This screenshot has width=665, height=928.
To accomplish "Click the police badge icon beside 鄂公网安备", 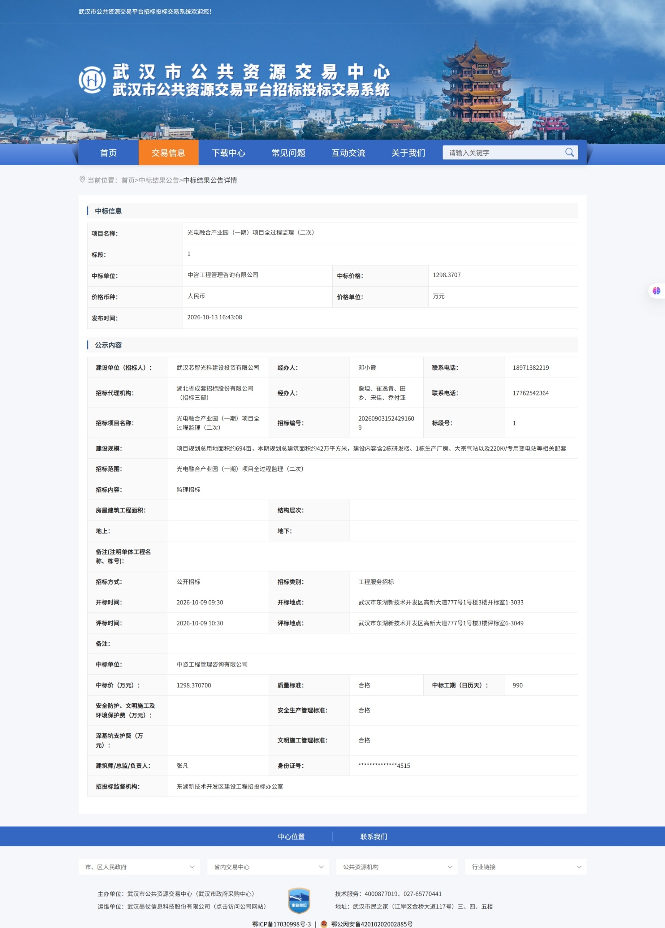I will (324, 923).
